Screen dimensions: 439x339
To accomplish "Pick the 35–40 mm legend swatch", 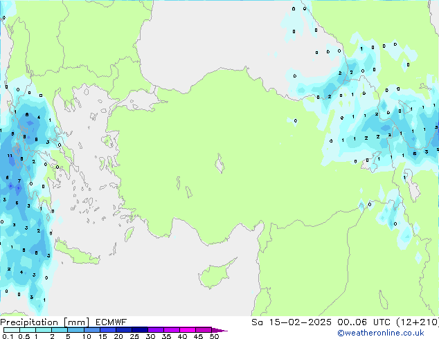I will click(x=171, y=330).
